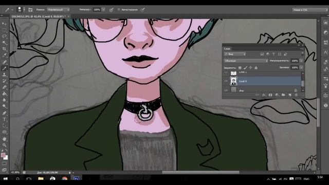Select the Blur tool
The height and width of the screenshot is (185, 329).
pos(4,100)
